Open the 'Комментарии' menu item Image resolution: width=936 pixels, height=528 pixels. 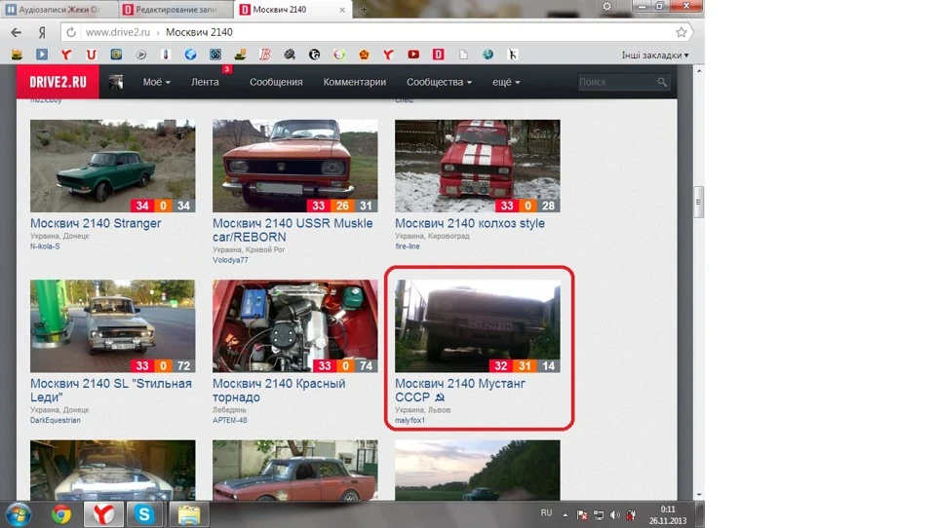tap(355, 82)
